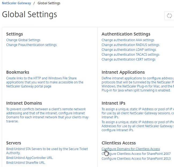Click the Global Settings page title

29,15
